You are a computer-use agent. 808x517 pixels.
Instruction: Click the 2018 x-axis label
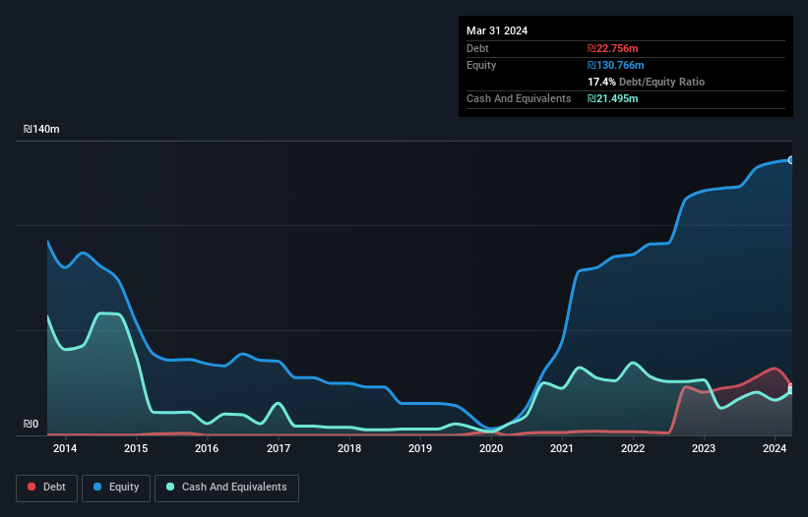click(x=349, y=448)
